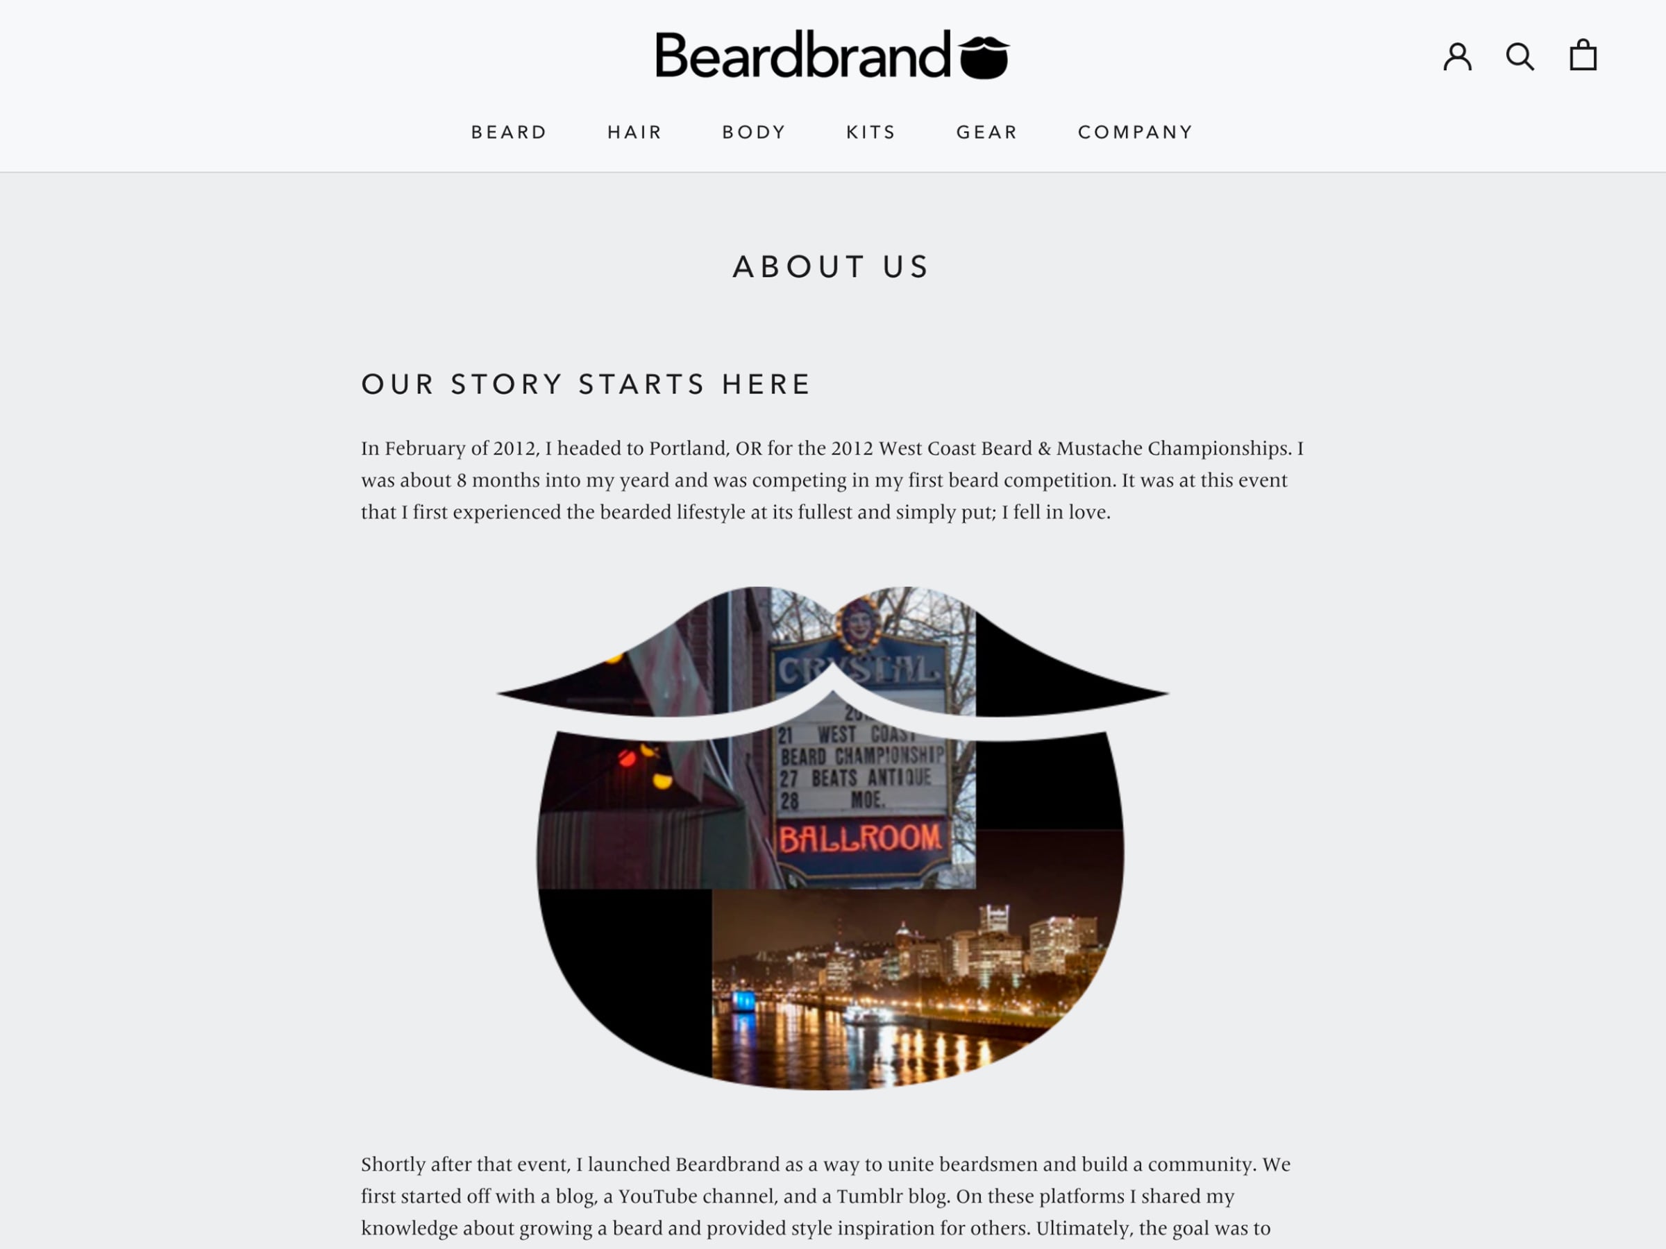Select the KITS category tab
The width and height of the screenshot is (1666, 1249).
click(871, 131)
